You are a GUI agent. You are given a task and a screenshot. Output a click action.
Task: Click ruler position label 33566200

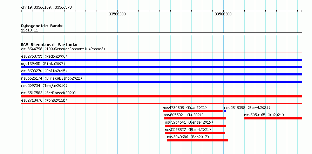coord(117,14)
